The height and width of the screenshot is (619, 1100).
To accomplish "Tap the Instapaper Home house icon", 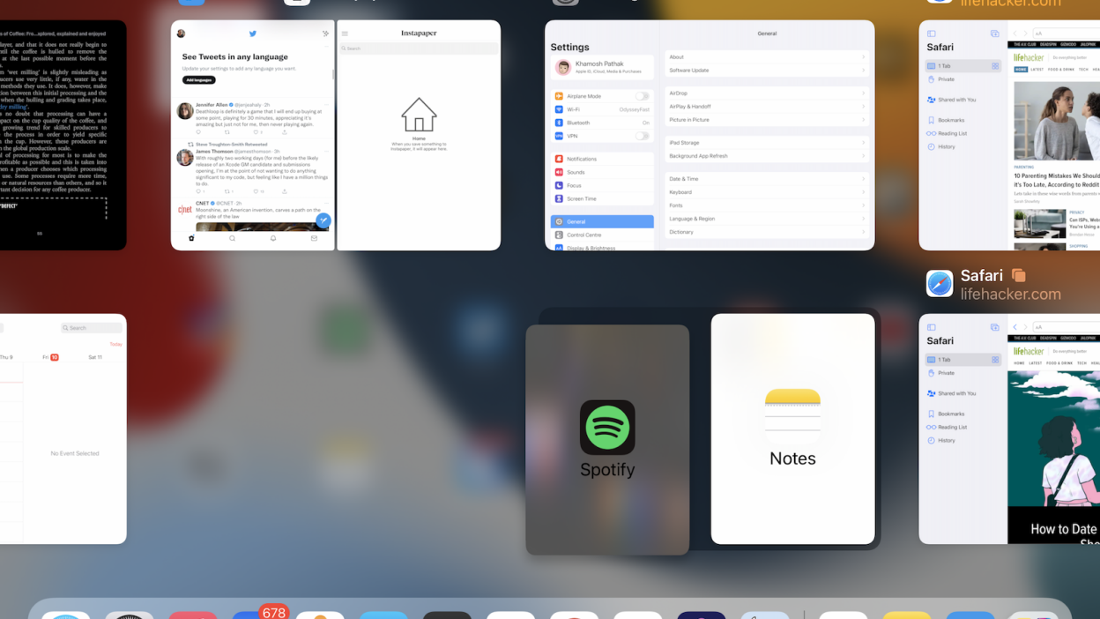I will tap(419, 116).
